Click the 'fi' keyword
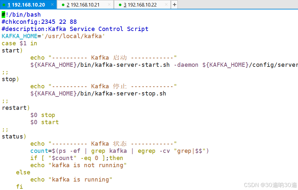Viewport: 298px width, 190px height. (x=20, y=186)
